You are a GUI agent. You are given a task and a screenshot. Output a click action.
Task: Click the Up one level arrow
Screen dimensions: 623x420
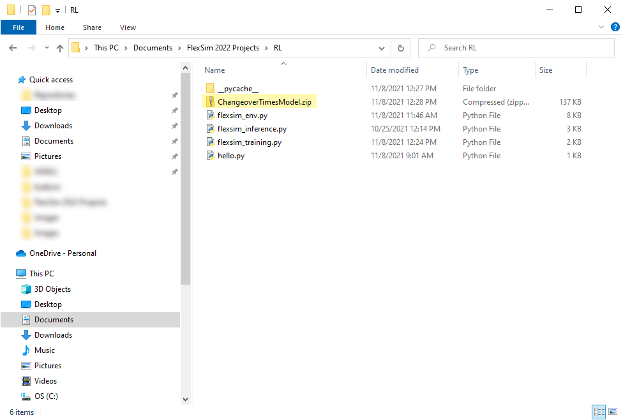[60, 48]
